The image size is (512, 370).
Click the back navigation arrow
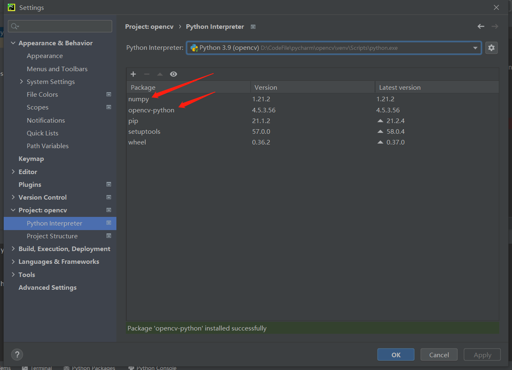click(x=481, y=26)
